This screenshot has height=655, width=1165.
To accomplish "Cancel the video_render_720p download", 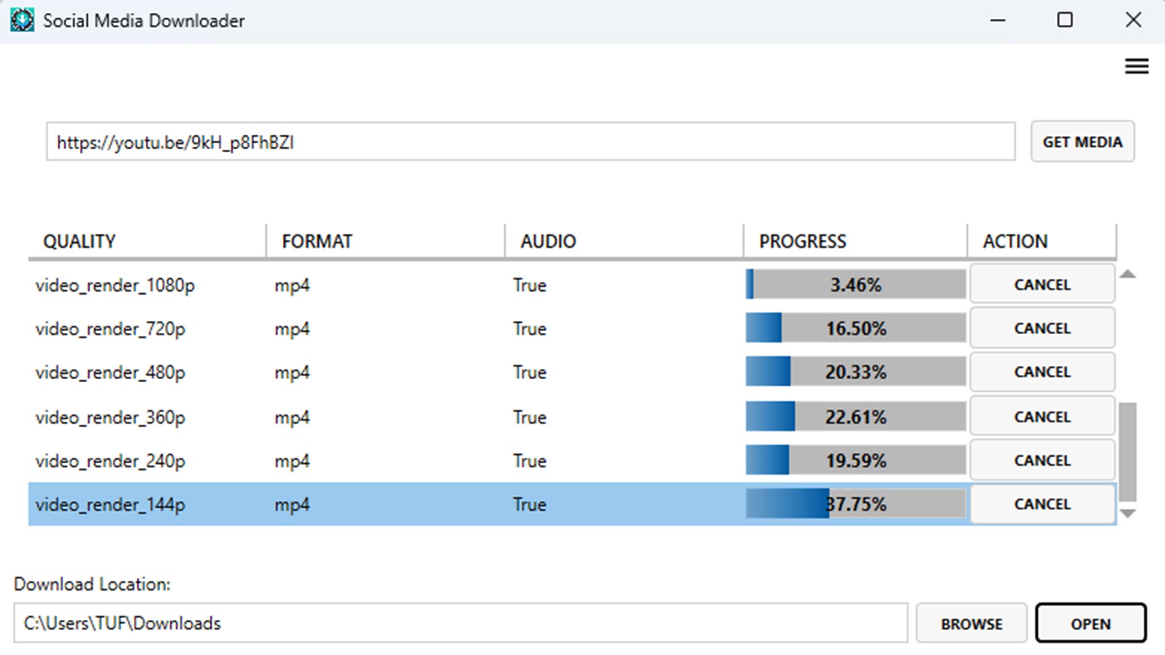I will click(1042, 328).
